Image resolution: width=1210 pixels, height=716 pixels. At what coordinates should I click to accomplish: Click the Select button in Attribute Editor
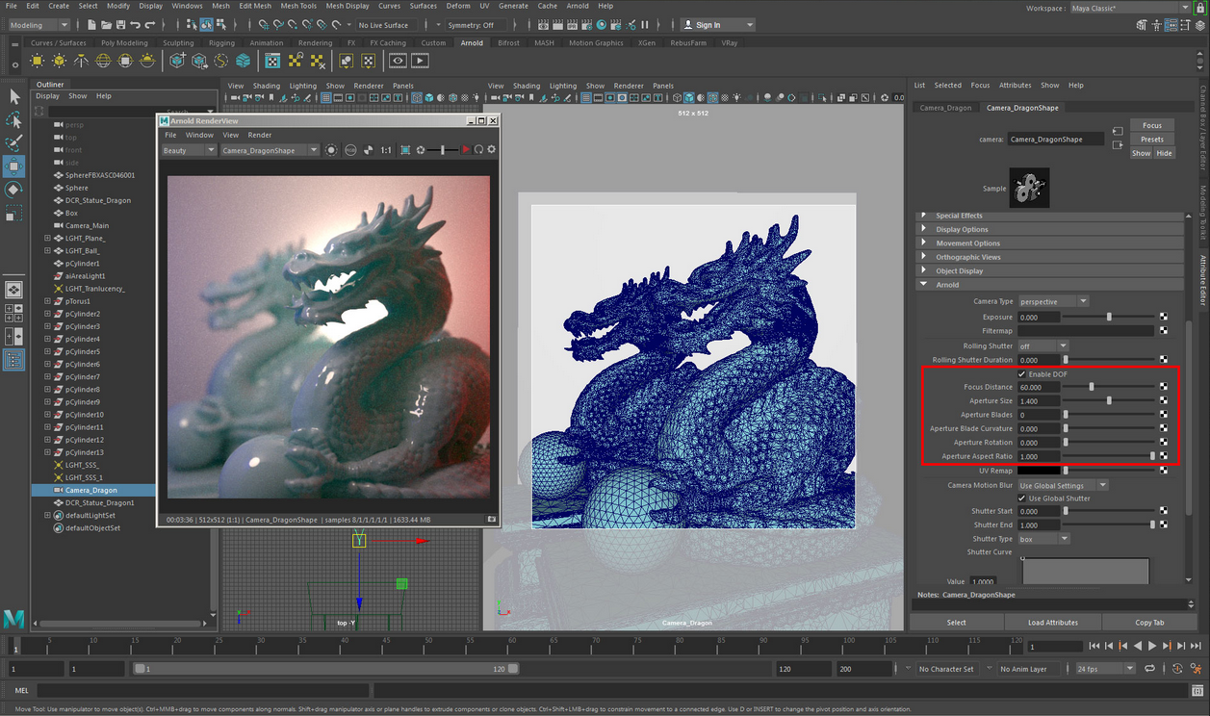coord(956,623)
